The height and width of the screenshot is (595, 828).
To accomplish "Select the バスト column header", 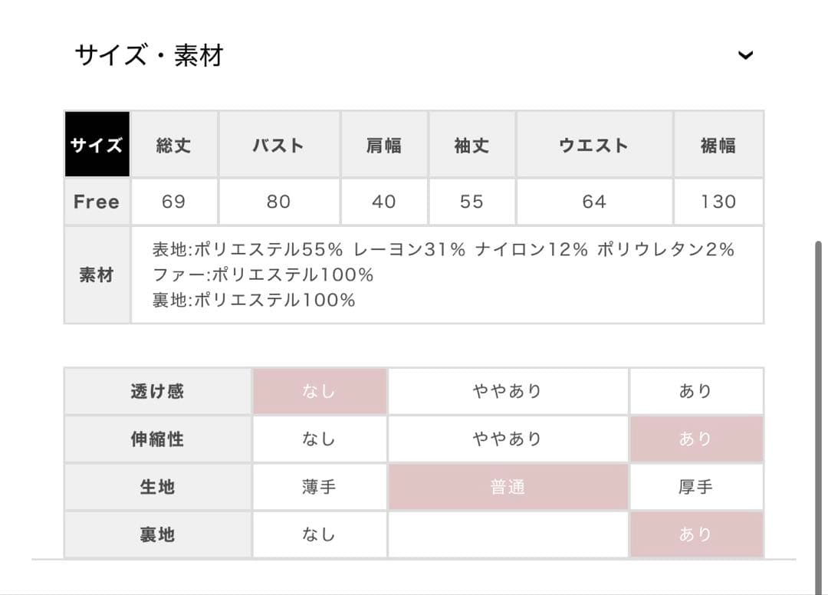I will [x=279, y=145].
